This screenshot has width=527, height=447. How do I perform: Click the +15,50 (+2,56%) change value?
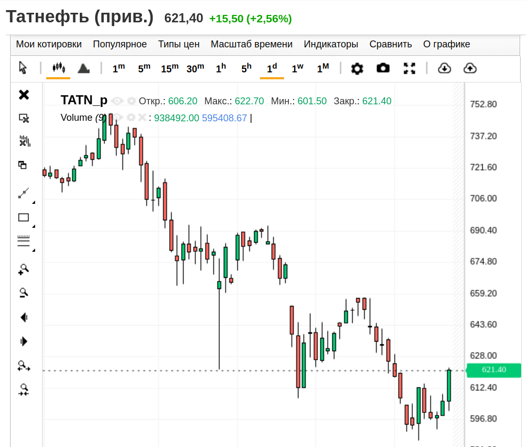250,19
